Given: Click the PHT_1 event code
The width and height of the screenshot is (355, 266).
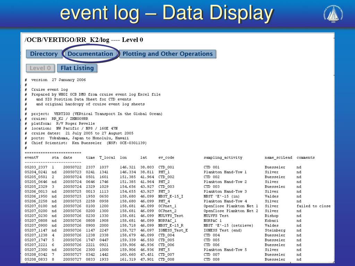Looking at the screenshot, I should (x=164, y=172).
